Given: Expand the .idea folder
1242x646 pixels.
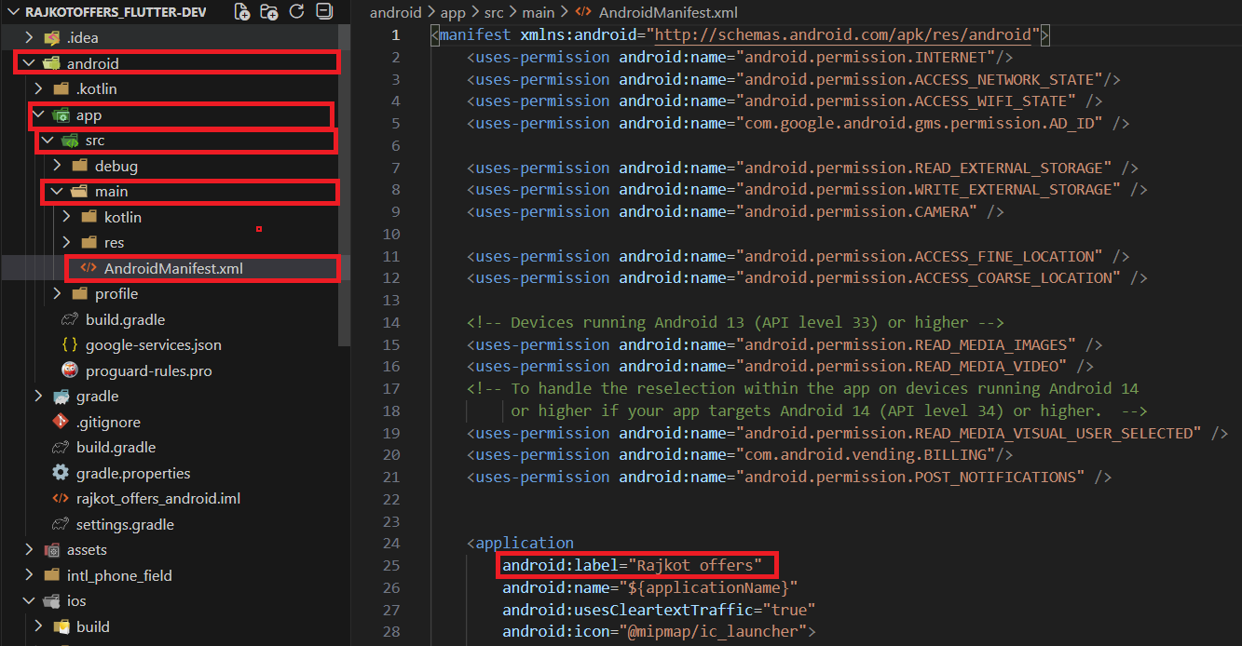Looking at the screenshot, I should (x=82, y=38).
